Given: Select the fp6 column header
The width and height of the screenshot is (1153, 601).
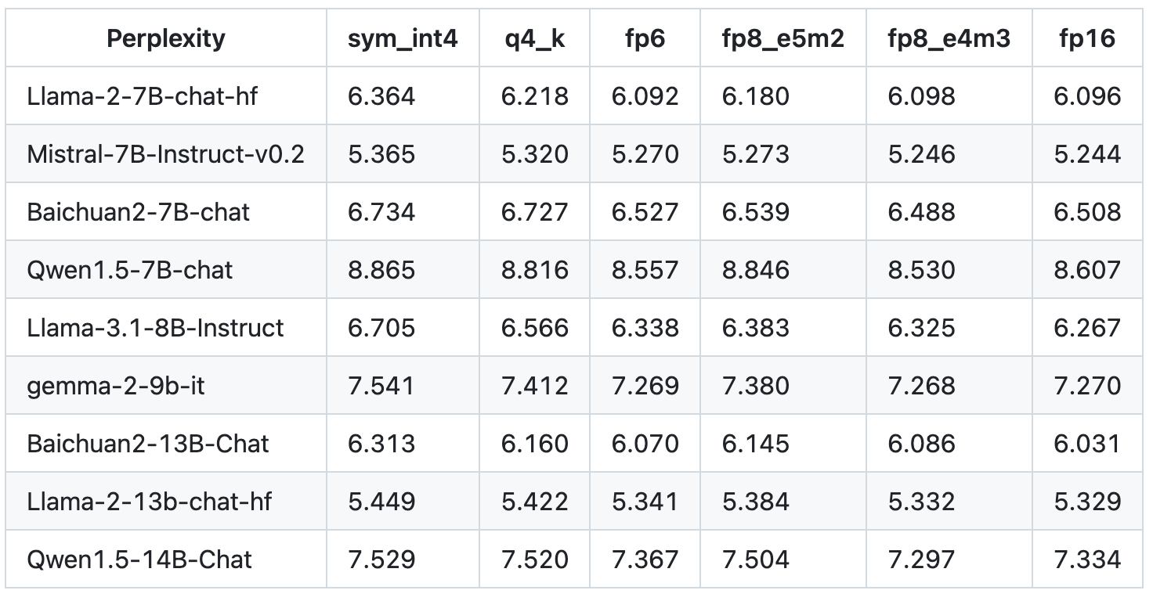Looking at the screenshot, I should pos(645,38).
